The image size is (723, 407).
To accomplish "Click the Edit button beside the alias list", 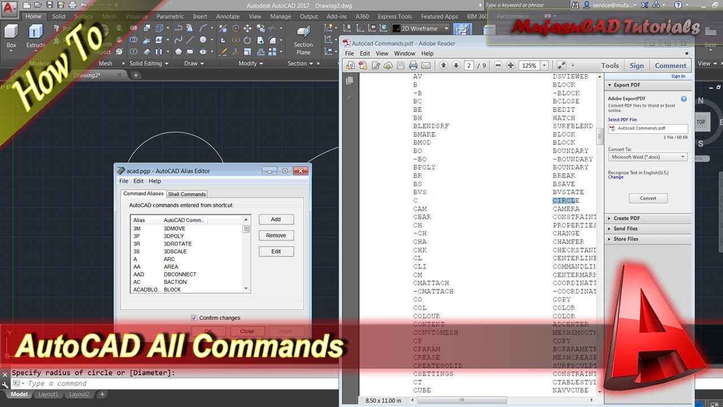I will [276, 252].
